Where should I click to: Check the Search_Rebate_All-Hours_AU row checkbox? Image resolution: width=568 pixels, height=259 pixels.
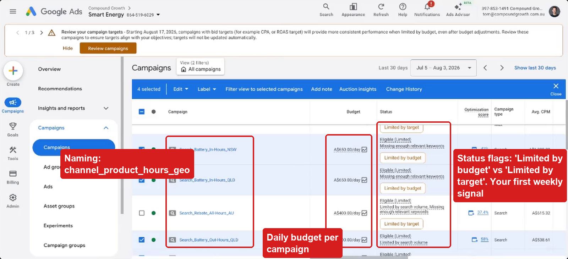142,213
